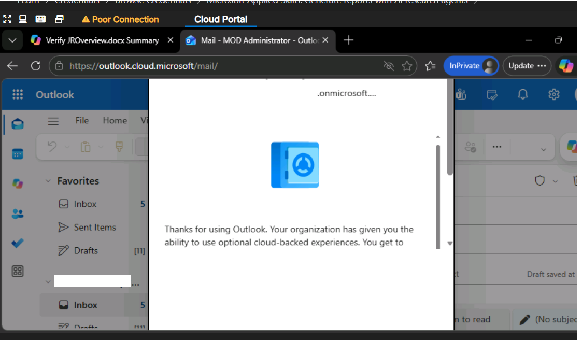582x340 pixels.
Task: Click the InPrivate profile button
Action: (471, 66)
